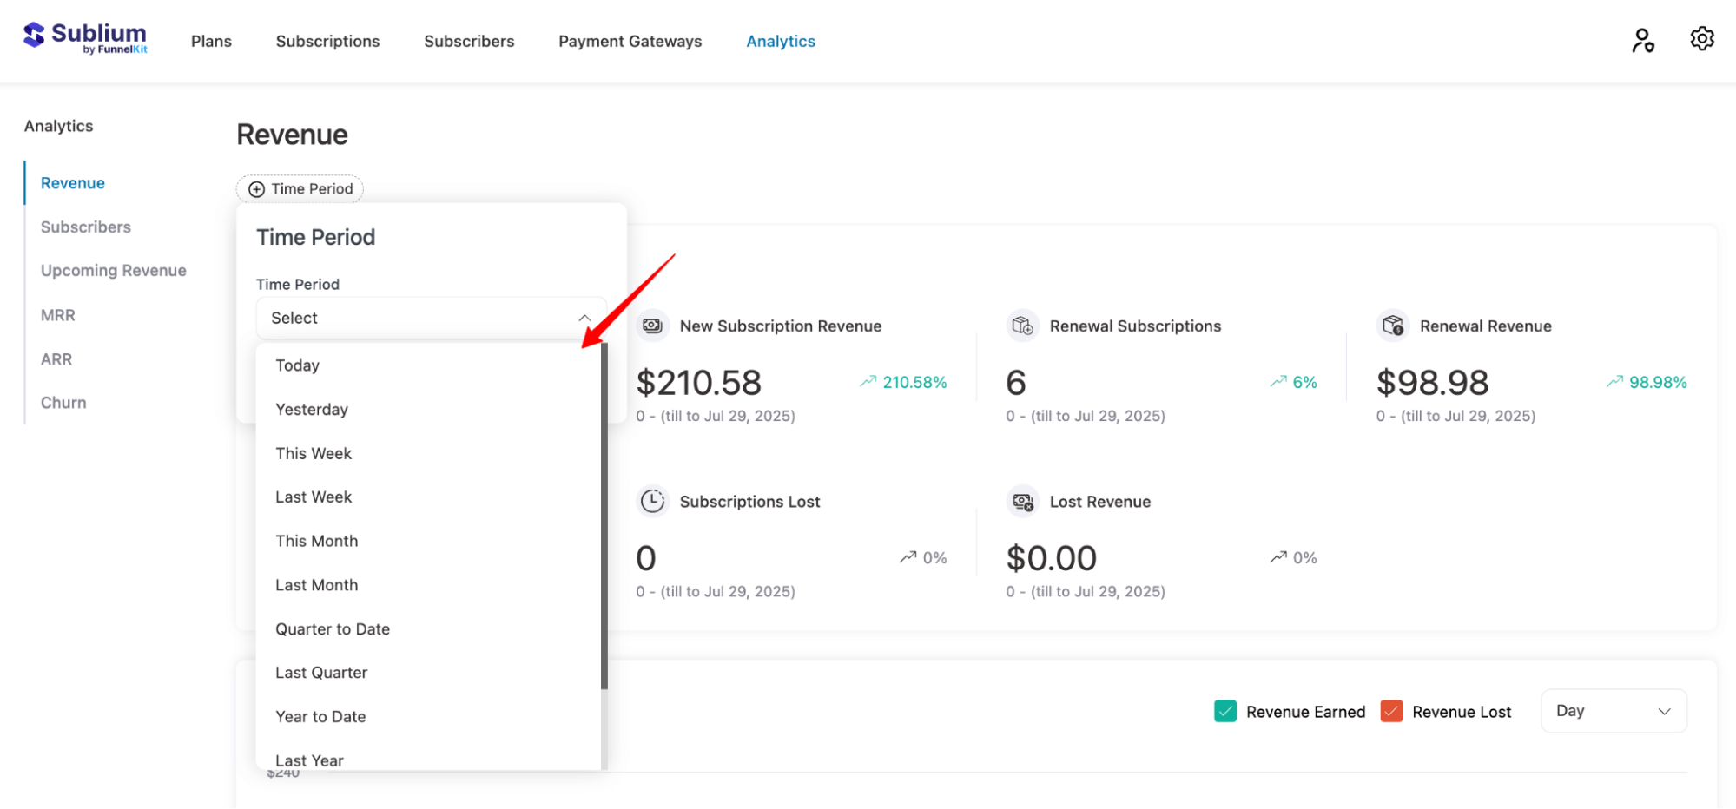Click the New Subscription Revenue icon
This screenshot has width=1736, height=809.
652,326
